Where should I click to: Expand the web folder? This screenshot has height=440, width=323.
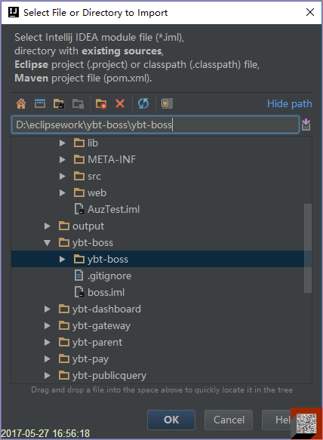[x=63, y=192]
